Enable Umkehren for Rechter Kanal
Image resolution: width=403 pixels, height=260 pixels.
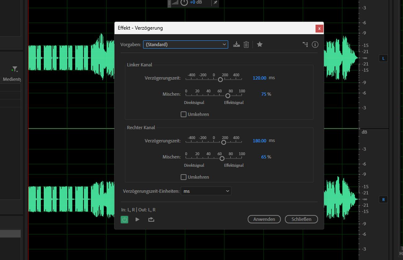click(x=184, y=177)
